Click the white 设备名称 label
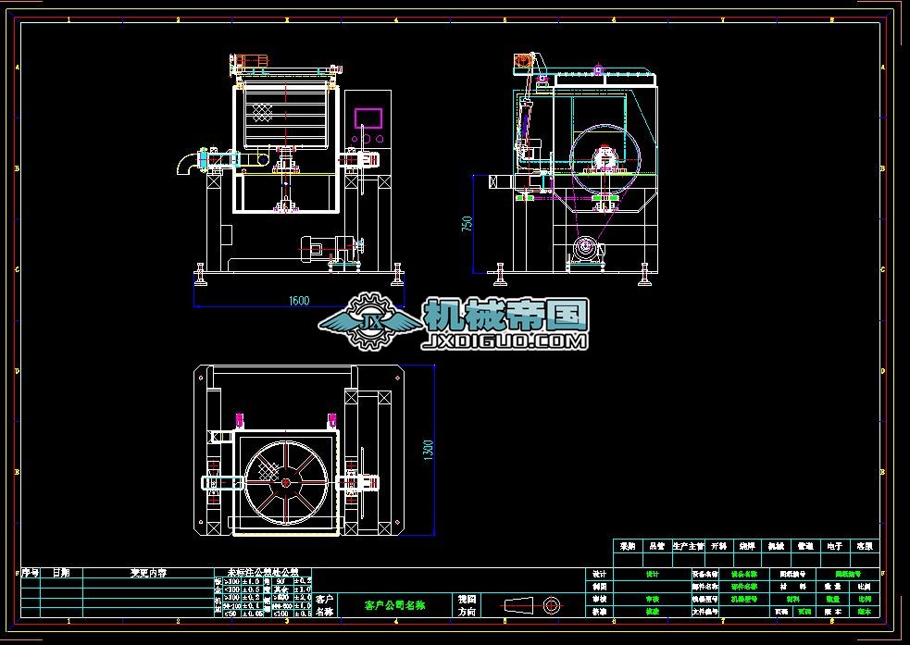 [705, 575]
